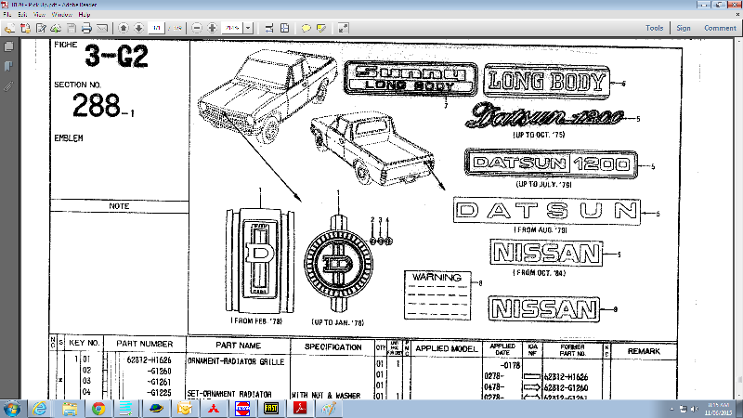The height and width of the screenshot is (418, 743).
Task: Show attachments paperclip panel
Action: [x=8, y=86]
